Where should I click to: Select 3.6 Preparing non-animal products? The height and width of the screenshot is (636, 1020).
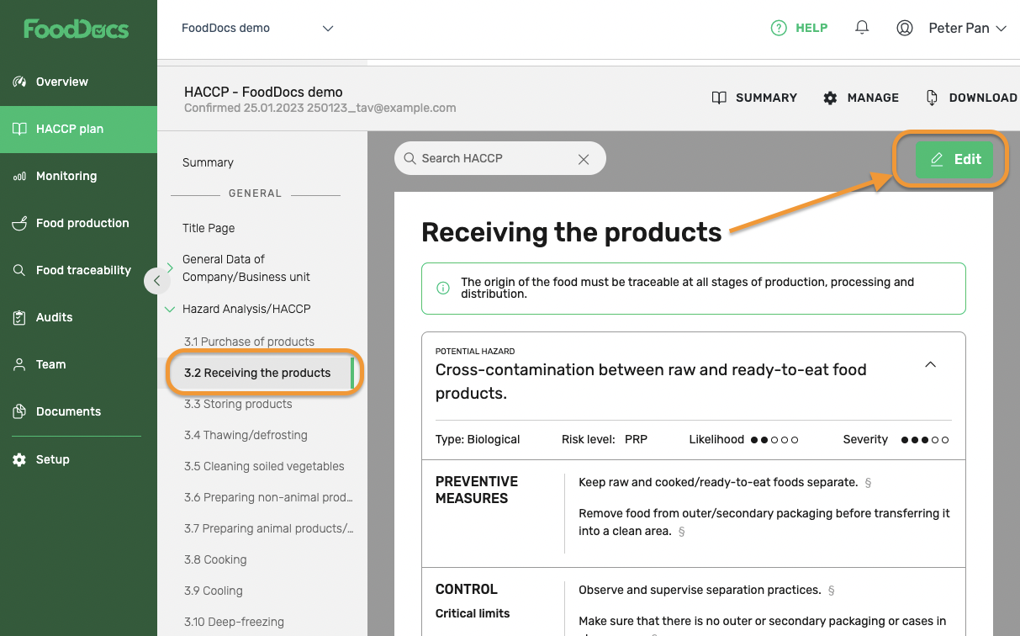tap(268, 497)
